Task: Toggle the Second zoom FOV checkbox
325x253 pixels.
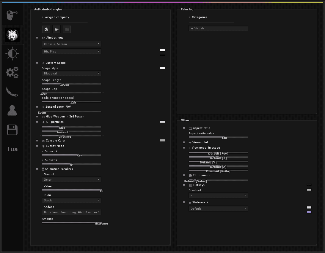Action: coord(37,107)
